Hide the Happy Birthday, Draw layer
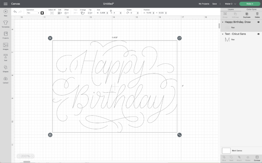The width and height of the screenshot is (262, 163). pyautogui.click(x=258, y=22)
